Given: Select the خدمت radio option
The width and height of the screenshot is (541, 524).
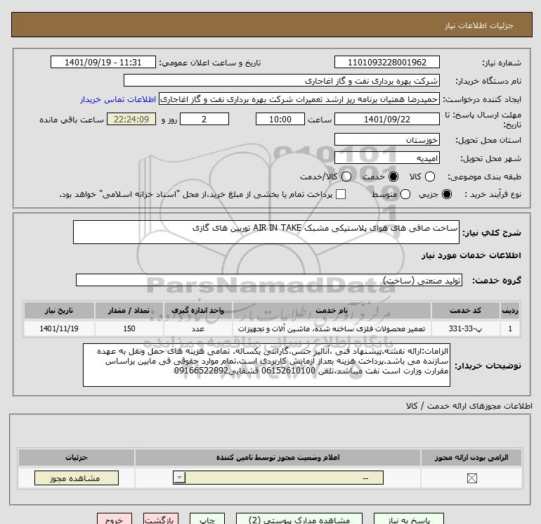Looking at the screenshot, I should 393,177.
